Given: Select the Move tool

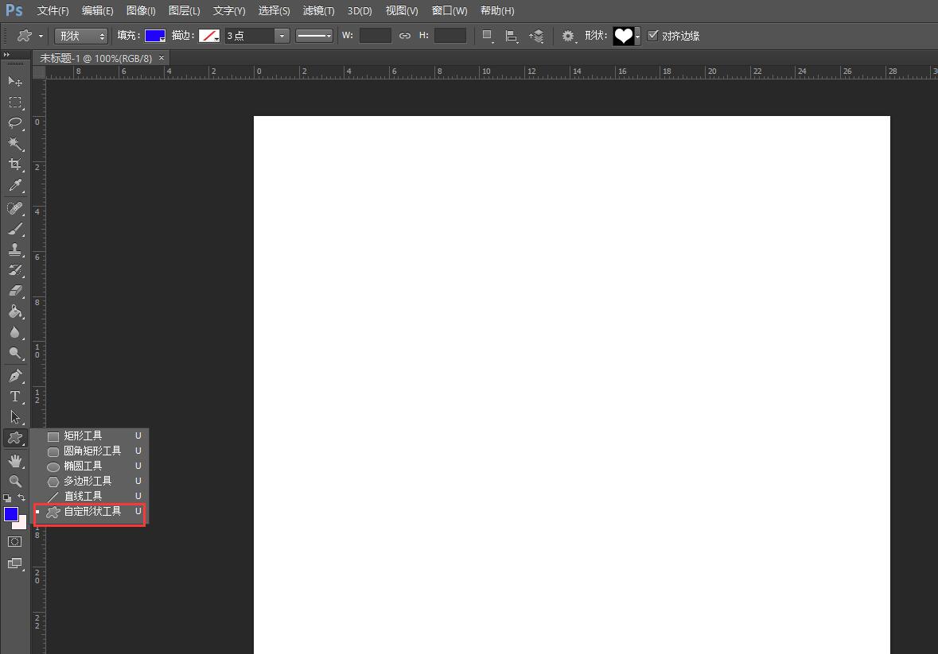Looking at the screenshot, I should (x=14, y=81).
